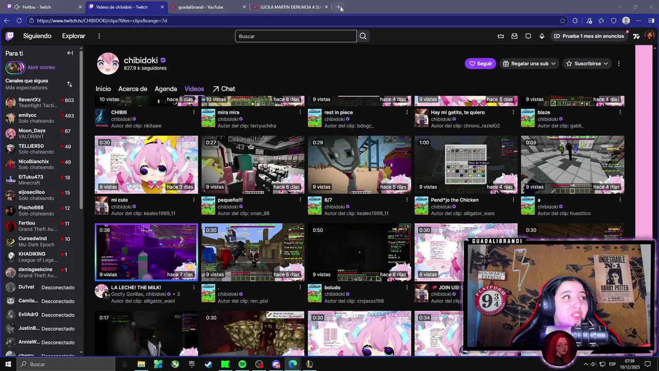This screenshot has height=371, width=659.
Task: Open the Get Bits diamond icon
Action: click(x=542, y=36)
